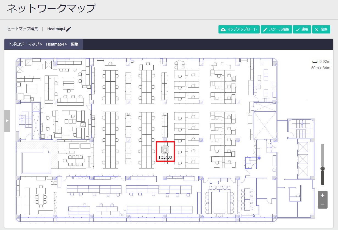This screenshot has width=338, height=230.
Task: Click the top of zoom slider track
Action: [323, 146]
